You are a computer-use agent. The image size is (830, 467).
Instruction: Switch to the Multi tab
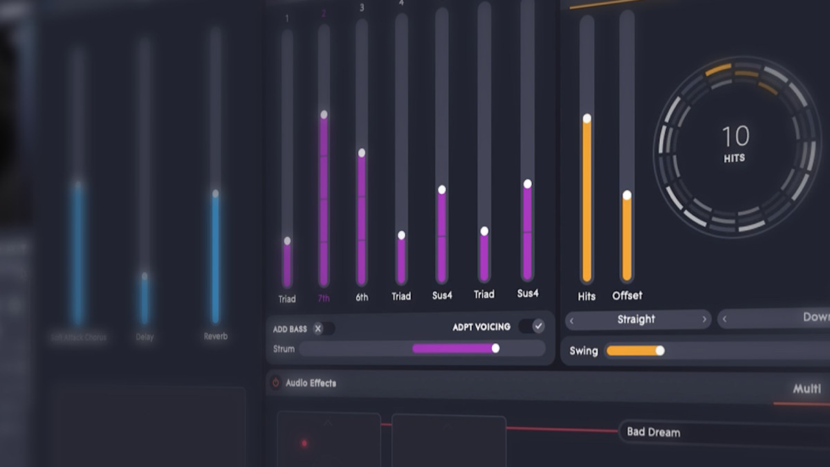(806, 389)
